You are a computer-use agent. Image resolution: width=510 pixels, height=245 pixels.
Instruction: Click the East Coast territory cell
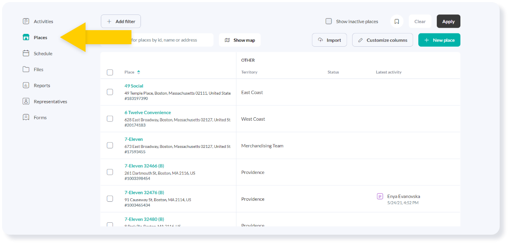pos(252,93)
